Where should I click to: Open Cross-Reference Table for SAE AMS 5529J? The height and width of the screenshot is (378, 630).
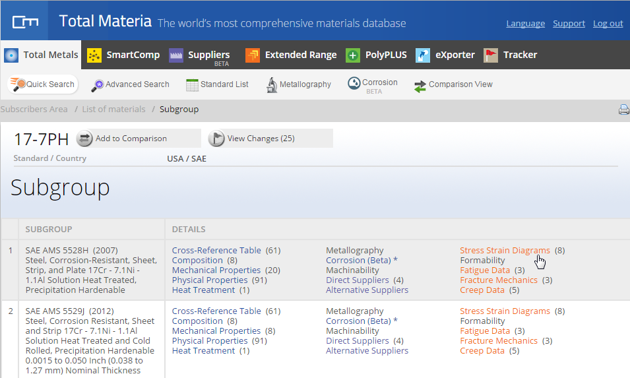click(216, 311)
